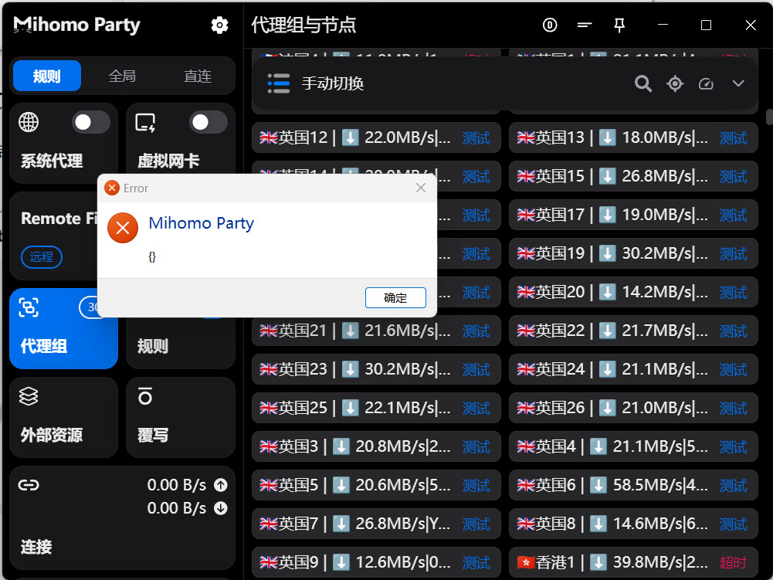Open search within the 手动切换 group
Viewport: 773px width, 580px height.
(643, 83)
